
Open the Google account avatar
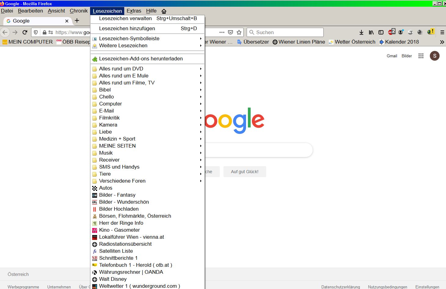pyautogui.click(x=435, y=56)
